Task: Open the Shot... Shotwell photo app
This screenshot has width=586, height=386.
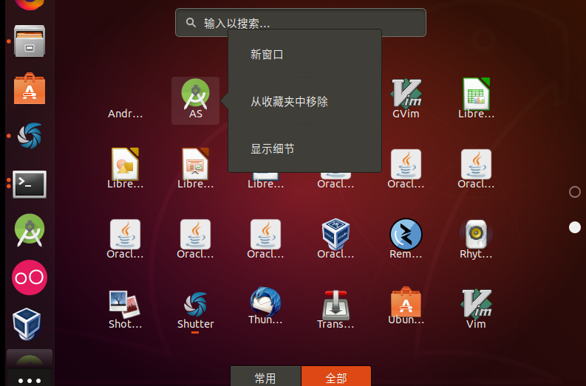Action: tap(125, 309)
